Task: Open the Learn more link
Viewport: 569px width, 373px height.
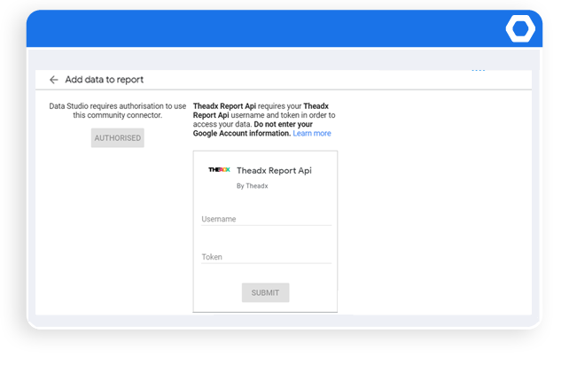Action: tap(312, 134)
